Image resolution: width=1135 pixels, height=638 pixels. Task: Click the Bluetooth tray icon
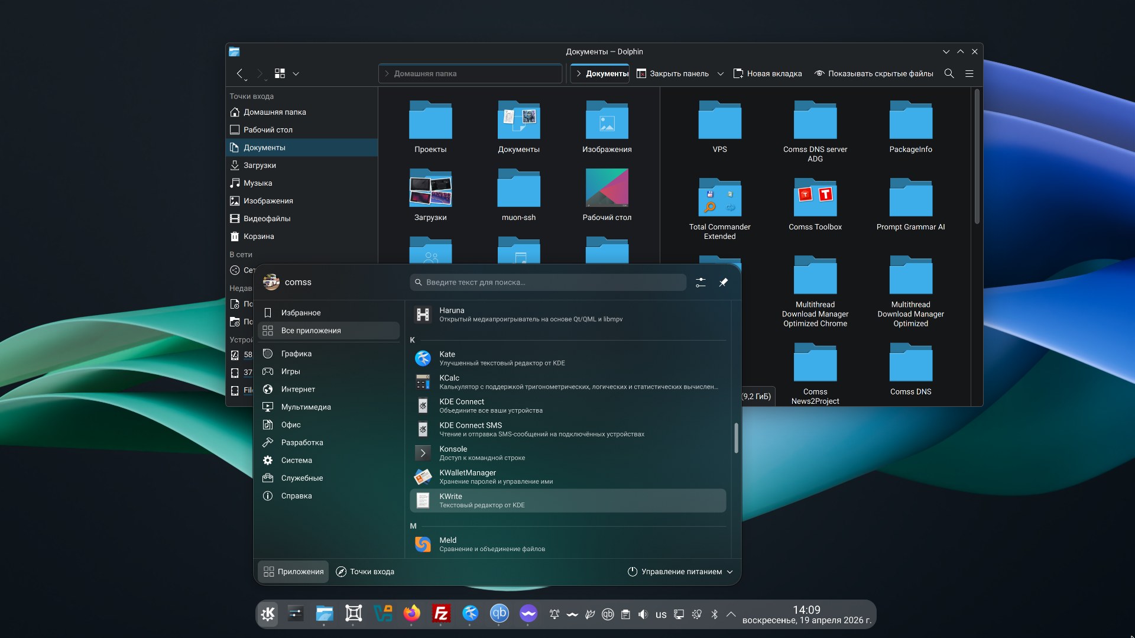point(714,614)
